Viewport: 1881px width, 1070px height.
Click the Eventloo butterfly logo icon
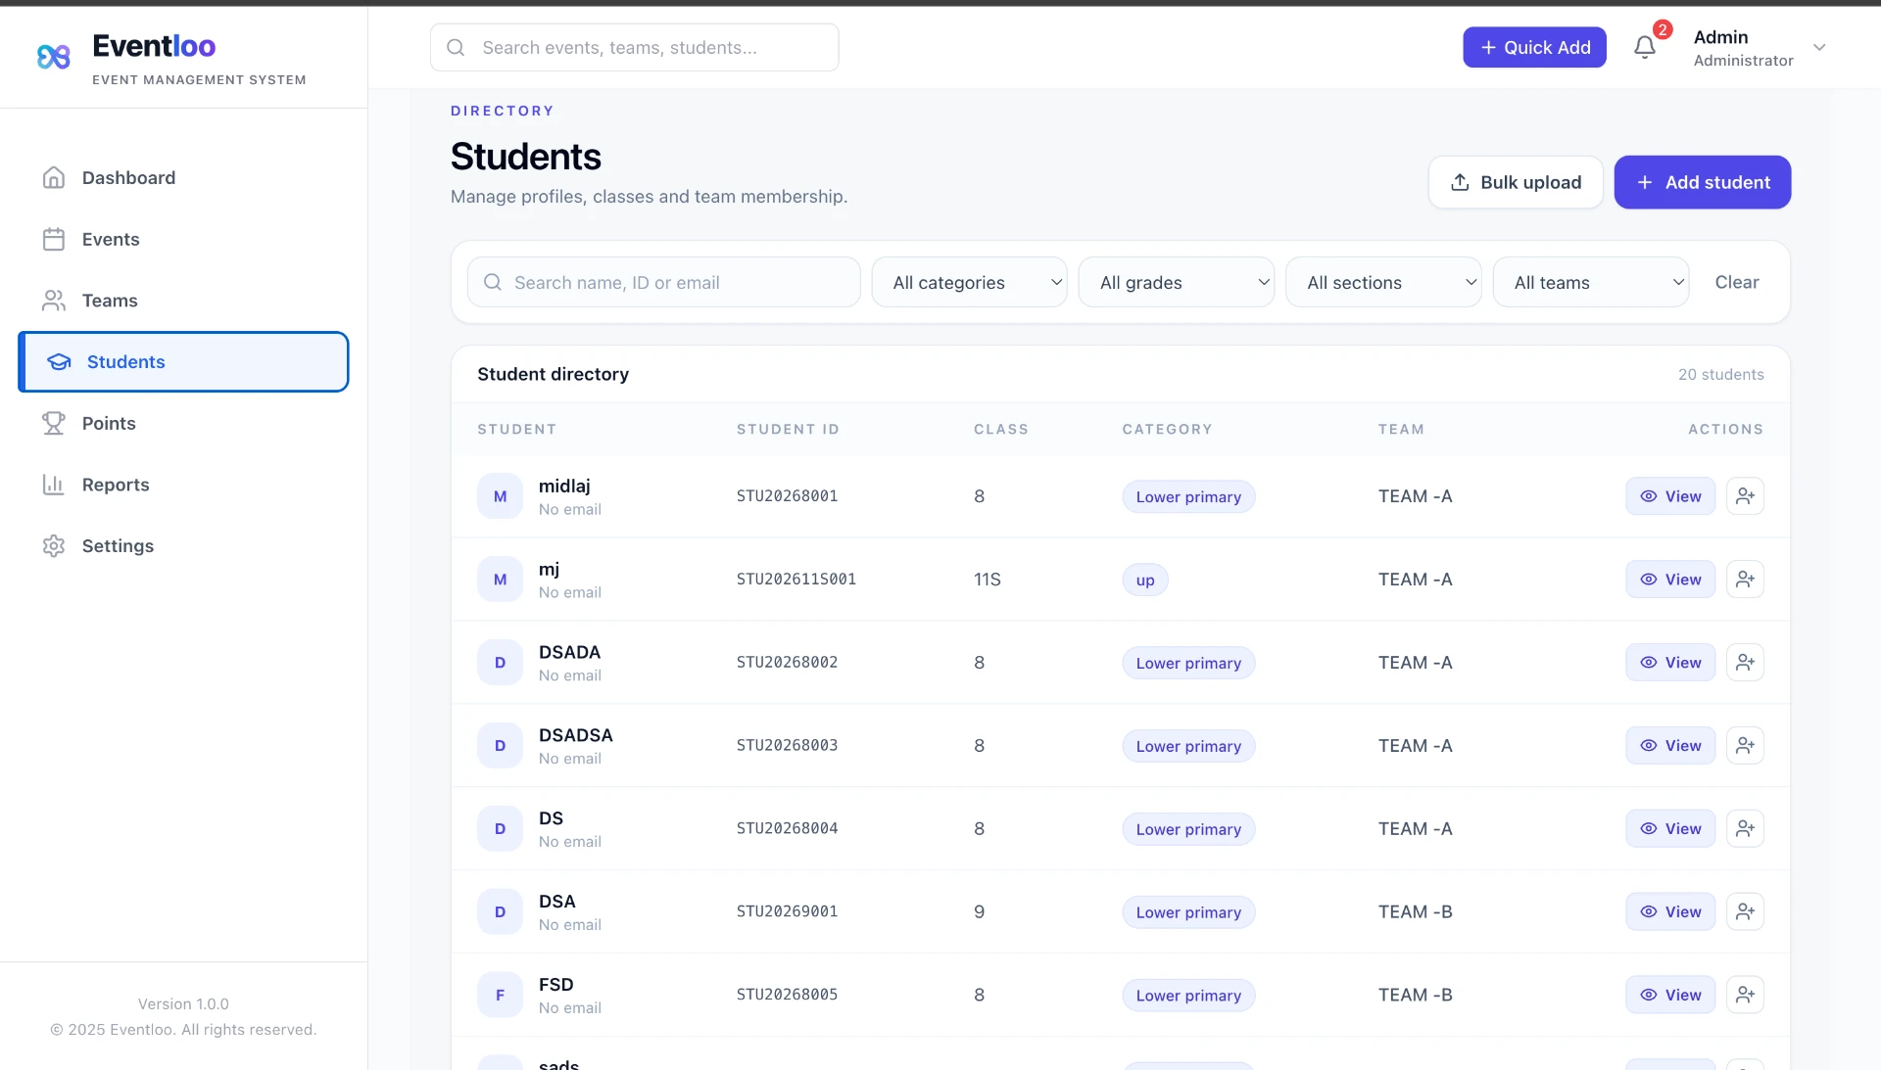(x=54, y=57)
